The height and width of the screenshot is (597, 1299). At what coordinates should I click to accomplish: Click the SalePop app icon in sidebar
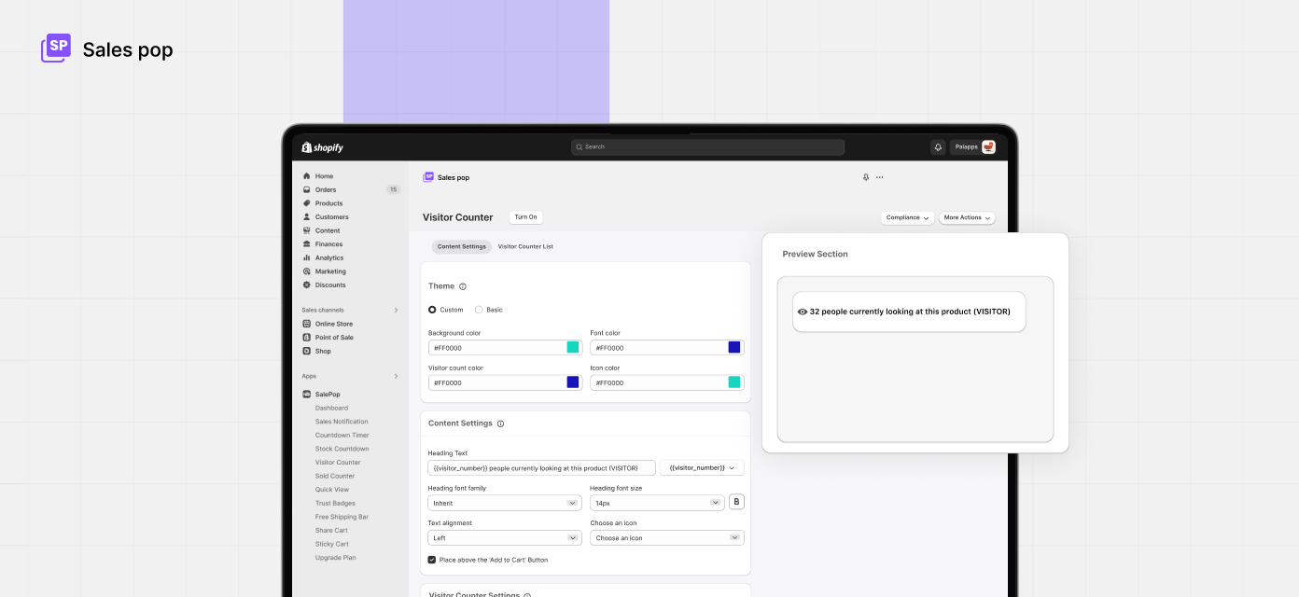307,395
